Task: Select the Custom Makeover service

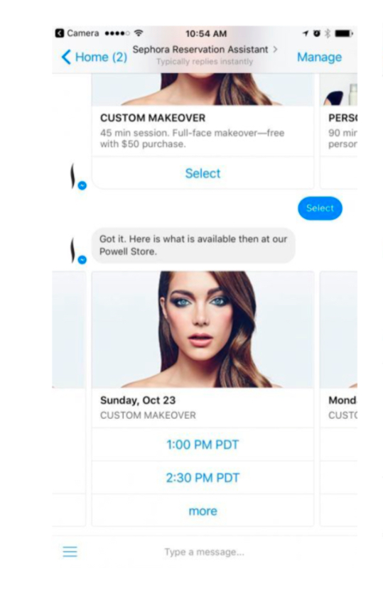Action: click(203, 173)
